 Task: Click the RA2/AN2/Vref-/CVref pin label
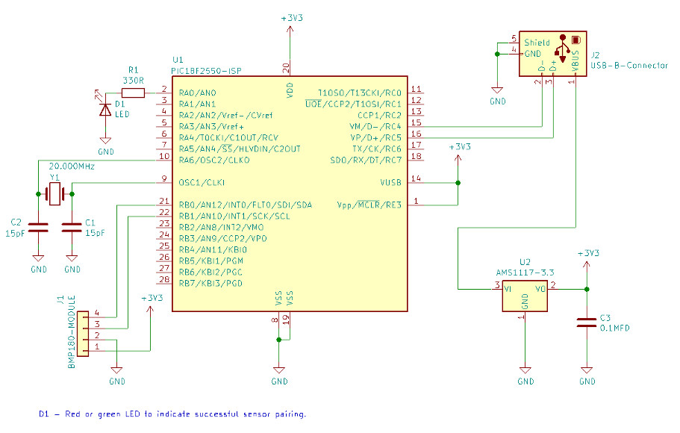point(226,116)
